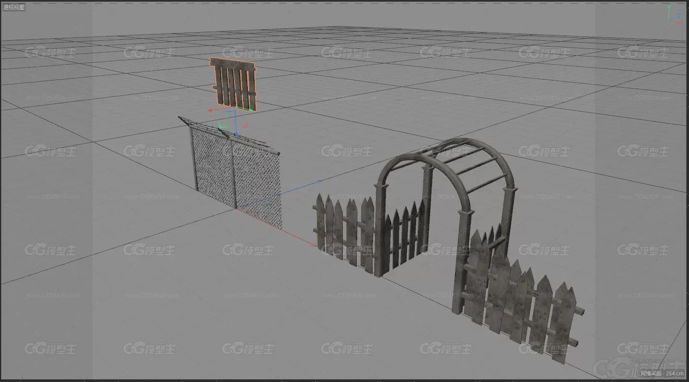Click the green axis move handle tip
Image resolution: width=689 pixels, height=382 pixels.
coord(251,110)
